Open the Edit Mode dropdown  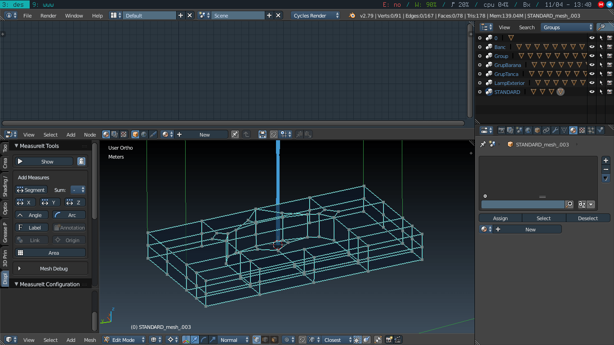click(x=124, y=340)
